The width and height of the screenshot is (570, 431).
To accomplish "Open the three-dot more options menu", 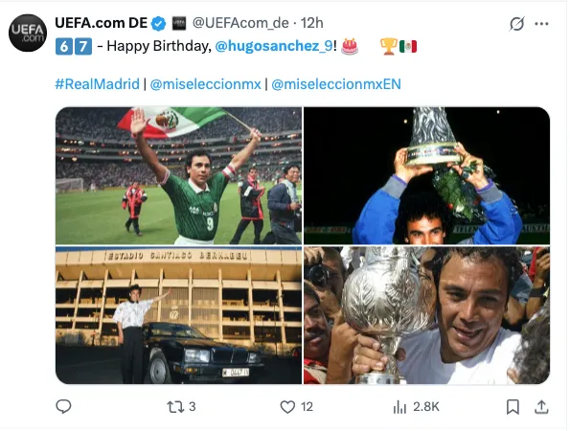I will (541, 24).
